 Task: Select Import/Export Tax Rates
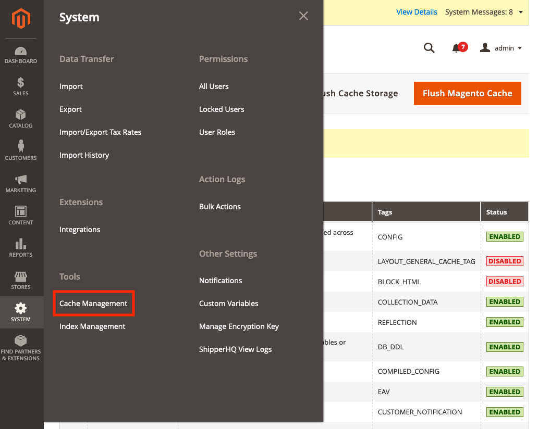tap(100, 132)
